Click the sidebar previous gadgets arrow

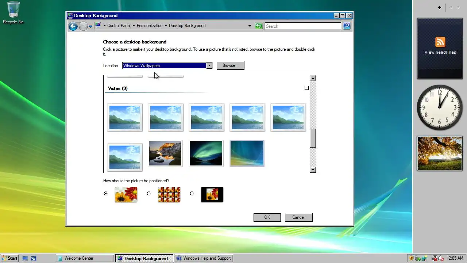pyautogui.click(x=451, y=8)
